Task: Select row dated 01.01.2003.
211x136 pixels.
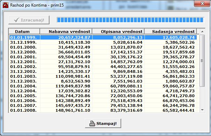Action: (x=103, y=76)
